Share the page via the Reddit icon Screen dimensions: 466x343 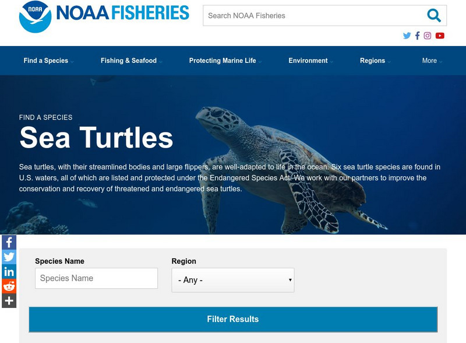pyautogui.click(x=9, y=286)
